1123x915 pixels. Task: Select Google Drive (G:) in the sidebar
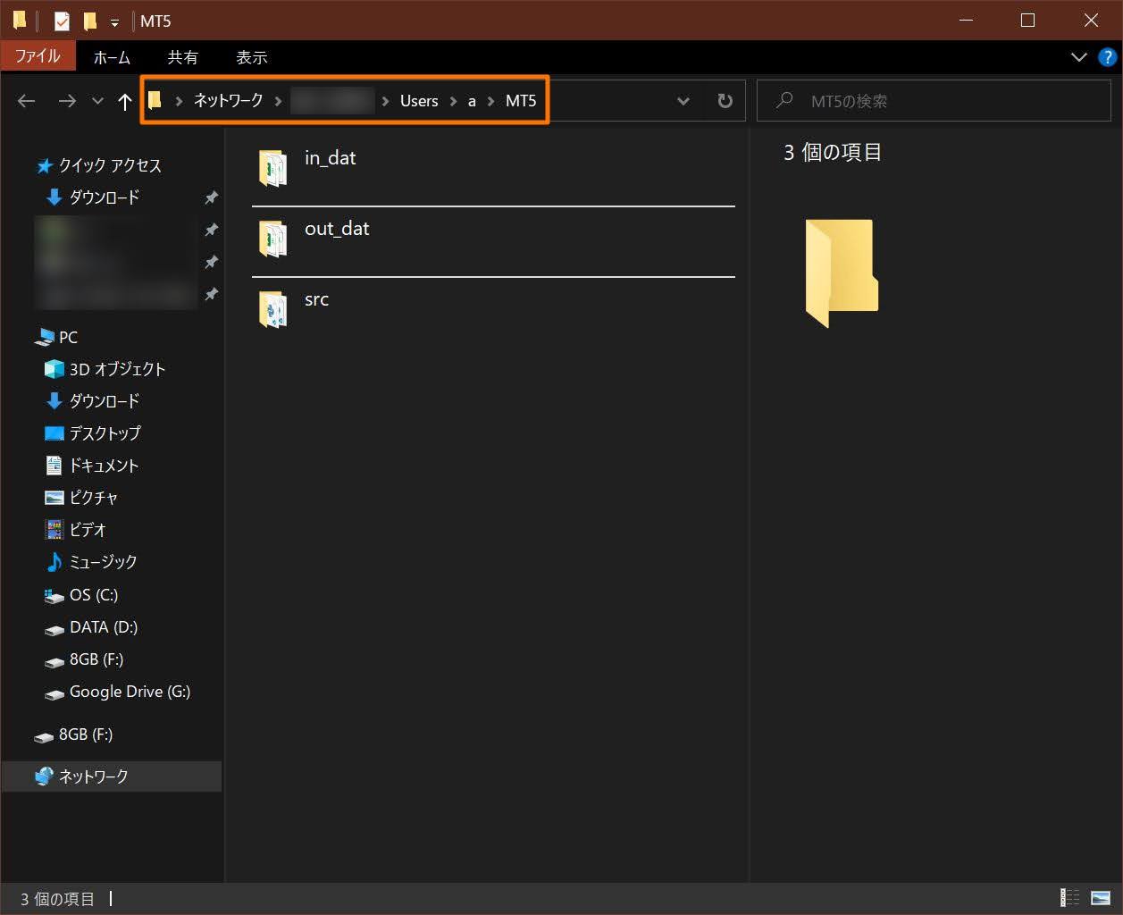click(130, 692)
